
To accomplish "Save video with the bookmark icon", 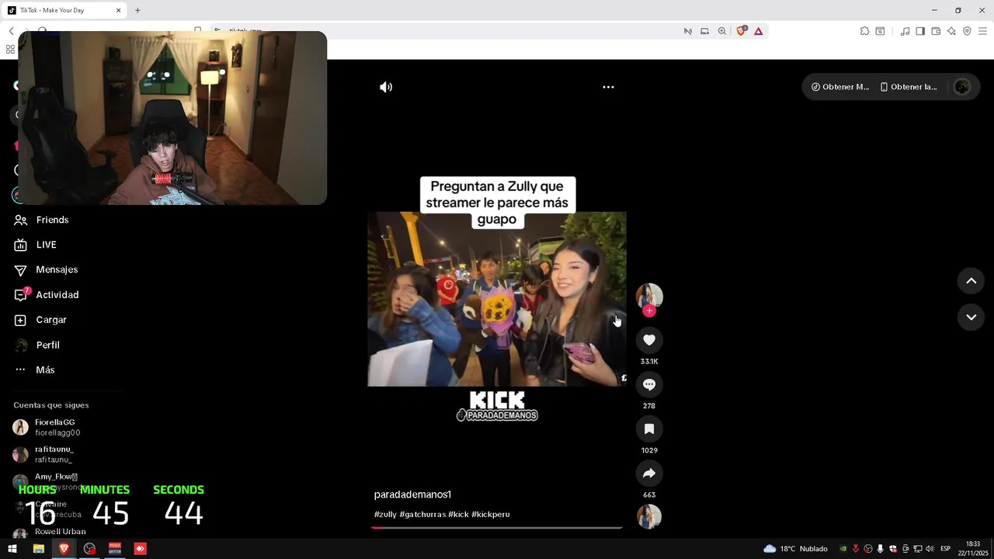I will click(x=649, y=429).
